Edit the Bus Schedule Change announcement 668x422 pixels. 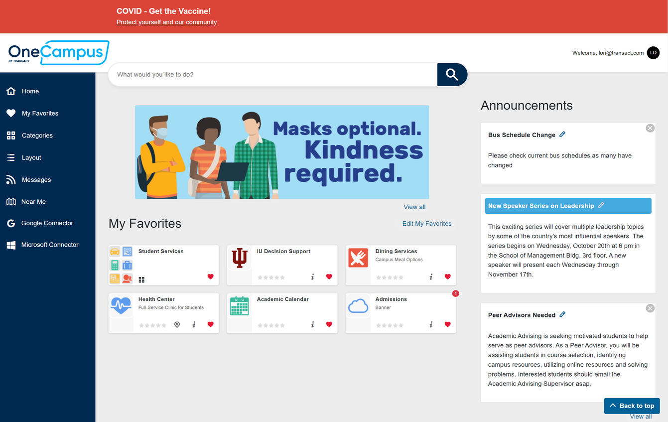562,134
